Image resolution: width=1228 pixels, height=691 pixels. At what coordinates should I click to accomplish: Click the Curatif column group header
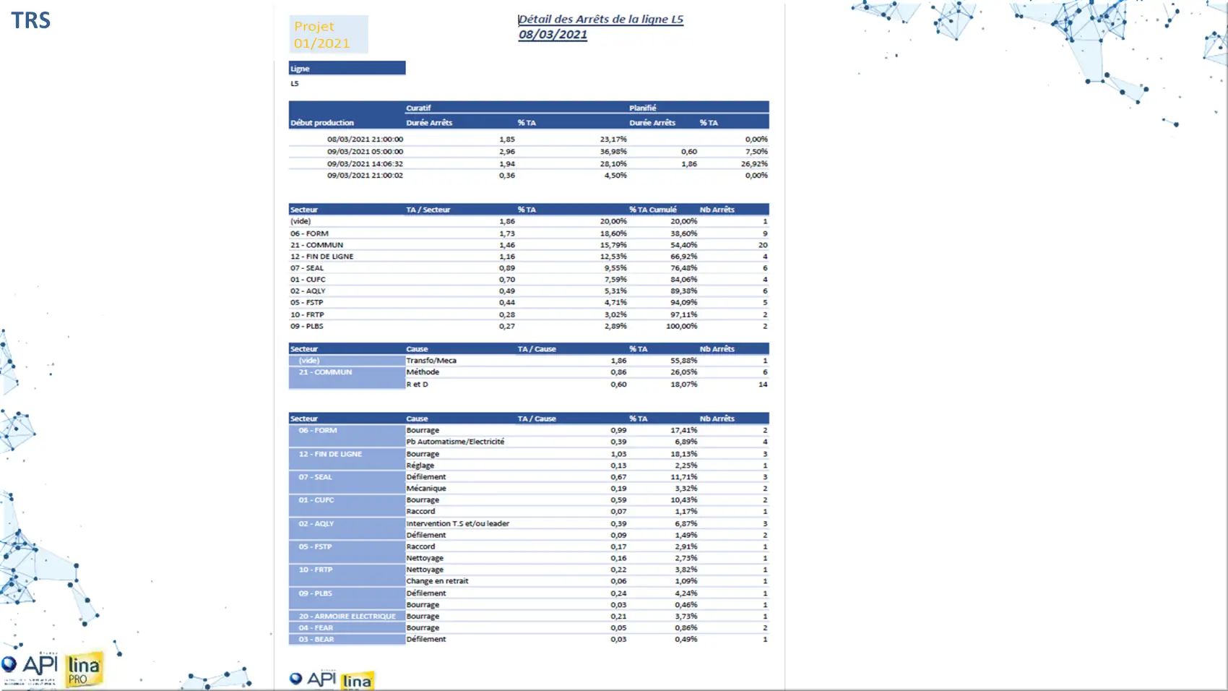click(x=418, y=108)
